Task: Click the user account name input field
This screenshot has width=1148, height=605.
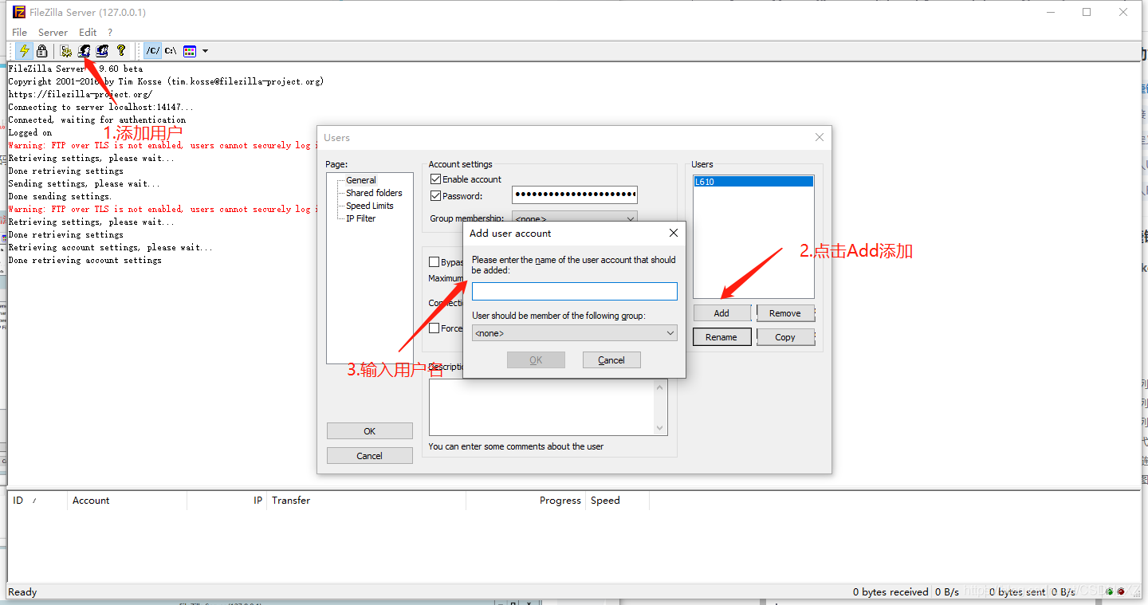Action: (x=575, y=291)
